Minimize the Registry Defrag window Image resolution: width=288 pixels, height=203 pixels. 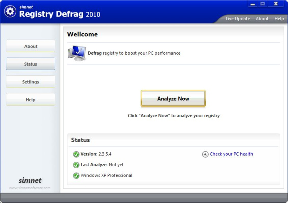point(253,4)
